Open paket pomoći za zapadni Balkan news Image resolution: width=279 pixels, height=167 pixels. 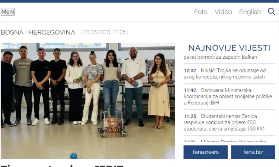point(220,57)
